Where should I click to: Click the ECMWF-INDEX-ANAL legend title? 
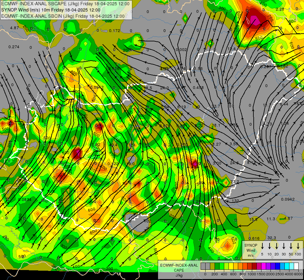tap(179, 265)
